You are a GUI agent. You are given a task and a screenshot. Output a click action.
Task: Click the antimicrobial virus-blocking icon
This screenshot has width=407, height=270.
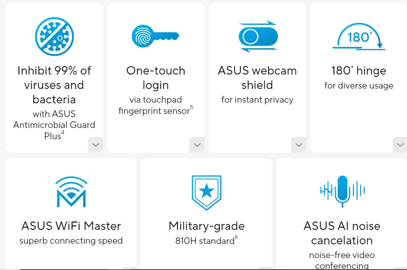point(54,36)
